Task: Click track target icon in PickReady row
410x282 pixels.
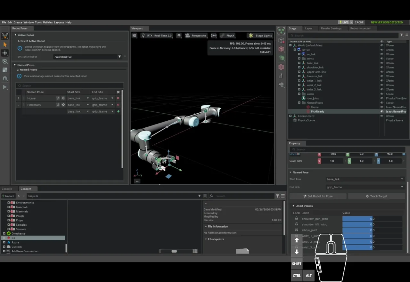Action: click(x=63, y=105)
